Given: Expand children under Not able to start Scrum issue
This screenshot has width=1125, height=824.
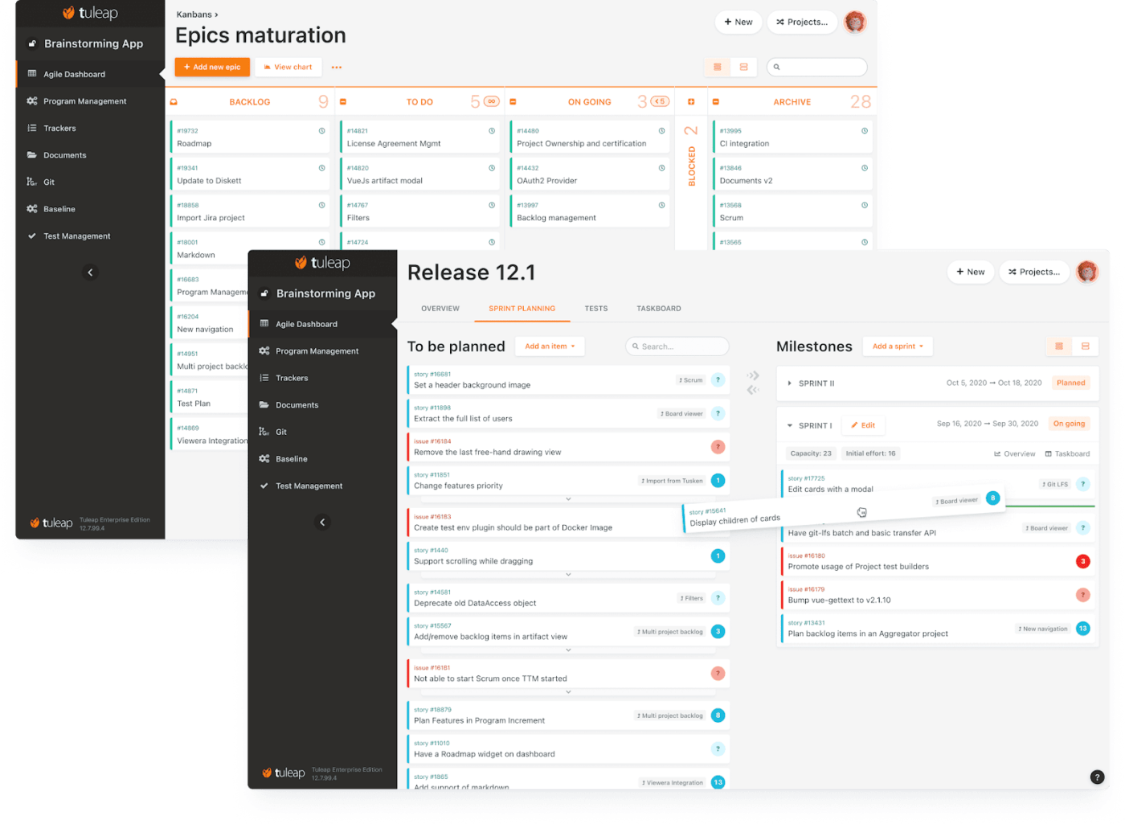Looking at the screenshot, I should (568, 692).
